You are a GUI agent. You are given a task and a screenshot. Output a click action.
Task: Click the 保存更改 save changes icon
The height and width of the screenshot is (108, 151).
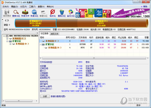[7, 13]
